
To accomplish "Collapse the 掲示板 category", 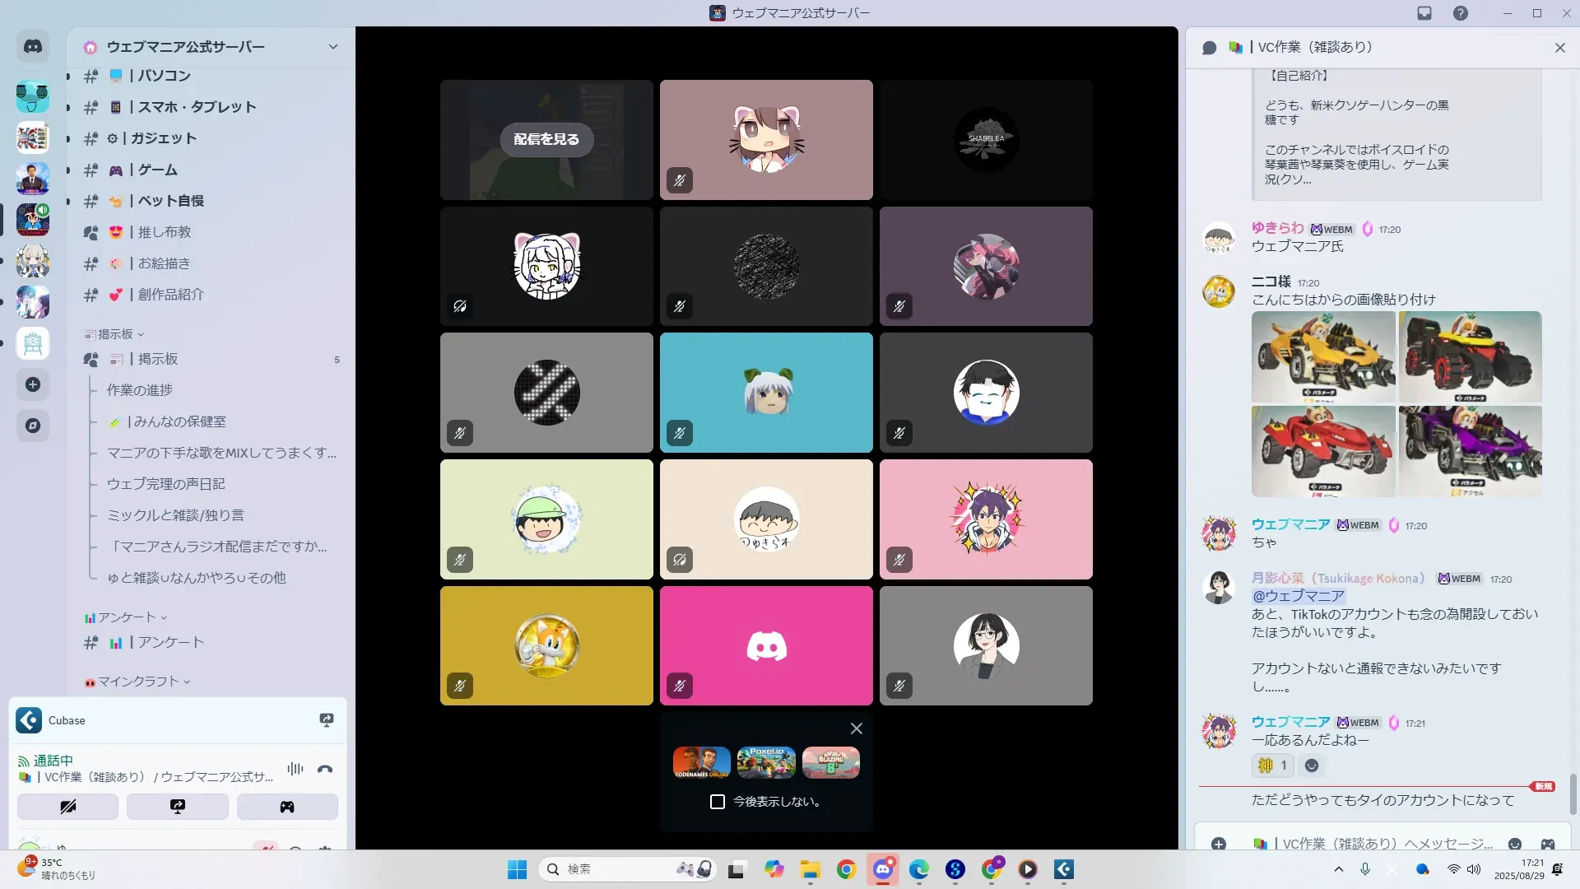I will click(115, 334).
